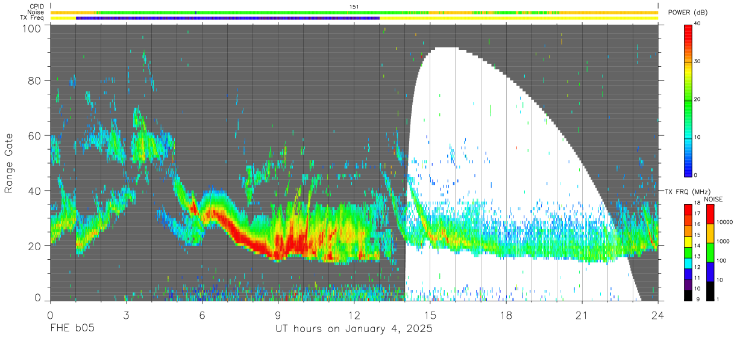
Task: Click the 100 label on the NOISE legend
Action: (x=721, y=260)
